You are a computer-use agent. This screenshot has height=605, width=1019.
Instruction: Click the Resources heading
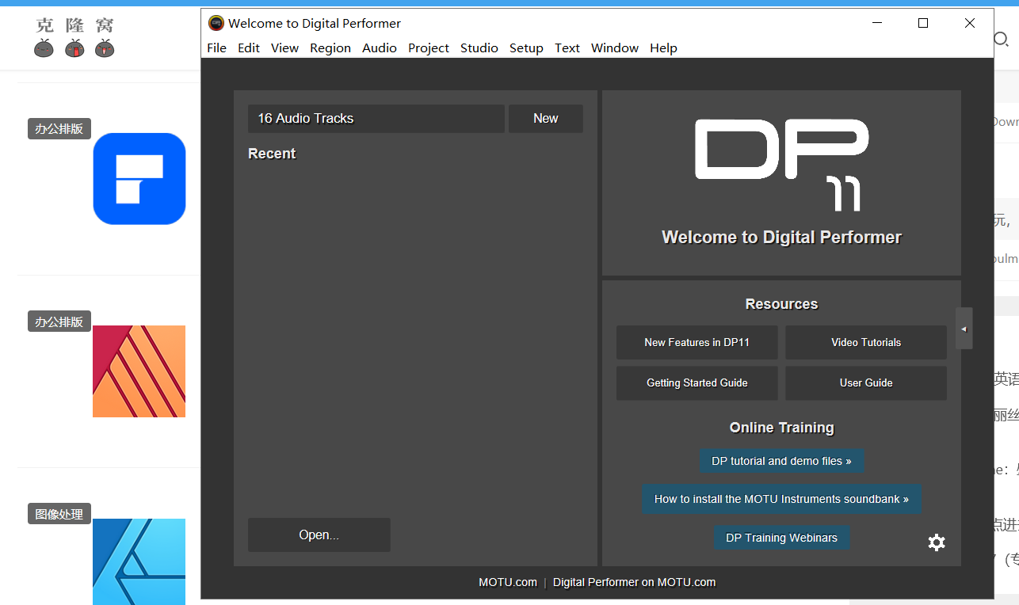coord(781,304)
